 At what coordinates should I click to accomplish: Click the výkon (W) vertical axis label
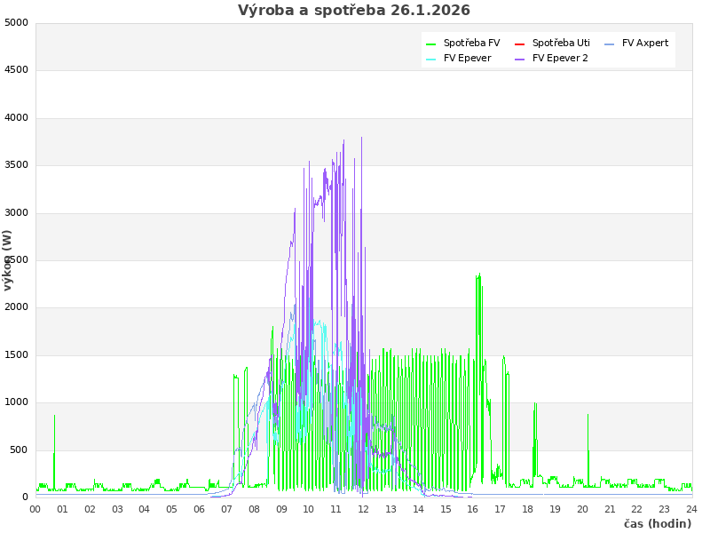pos(8,259)
